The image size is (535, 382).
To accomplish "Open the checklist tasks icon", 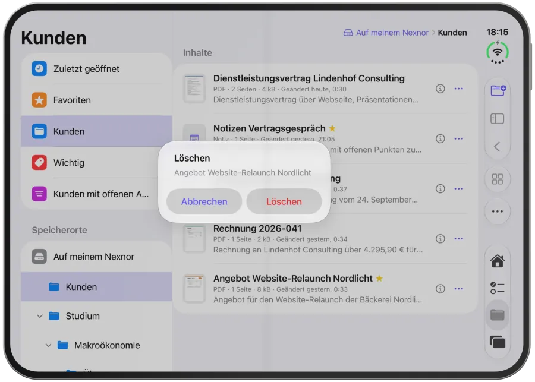I will 497,288.
